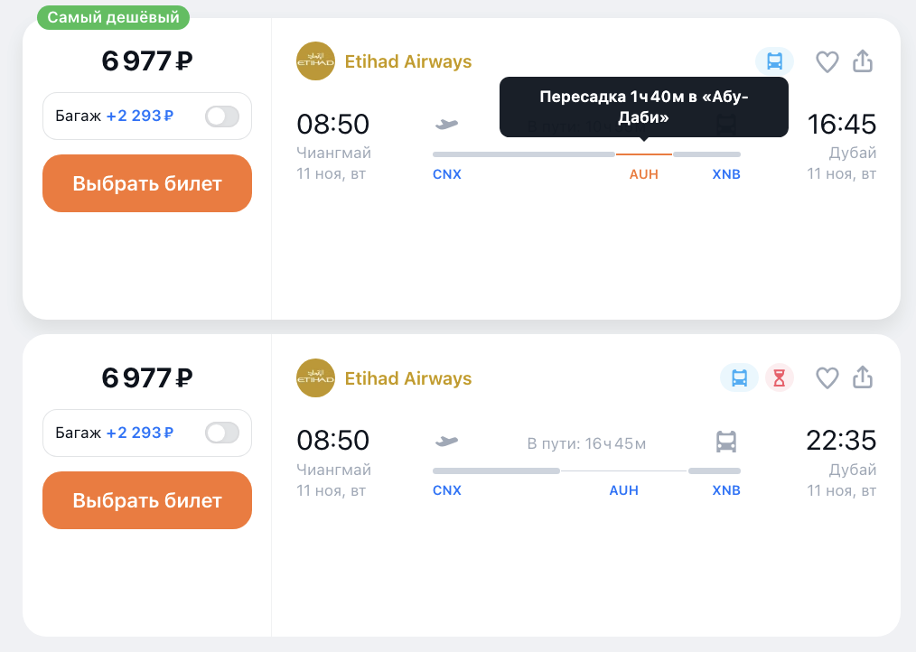Click the Etihad logo on the second ticket

[315, 377]
